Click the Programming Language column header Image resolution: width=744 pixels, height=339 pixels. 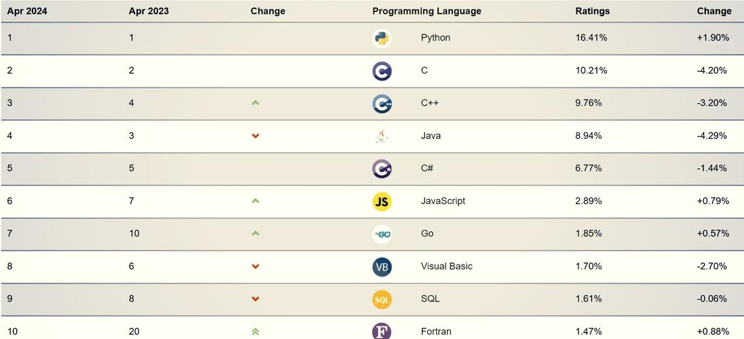coord(427,11)
